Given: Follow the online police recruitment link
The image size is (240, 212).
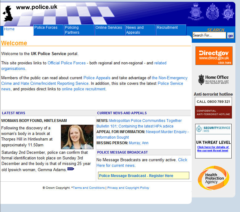Looking at the screenshot, I should coord(84,89).
